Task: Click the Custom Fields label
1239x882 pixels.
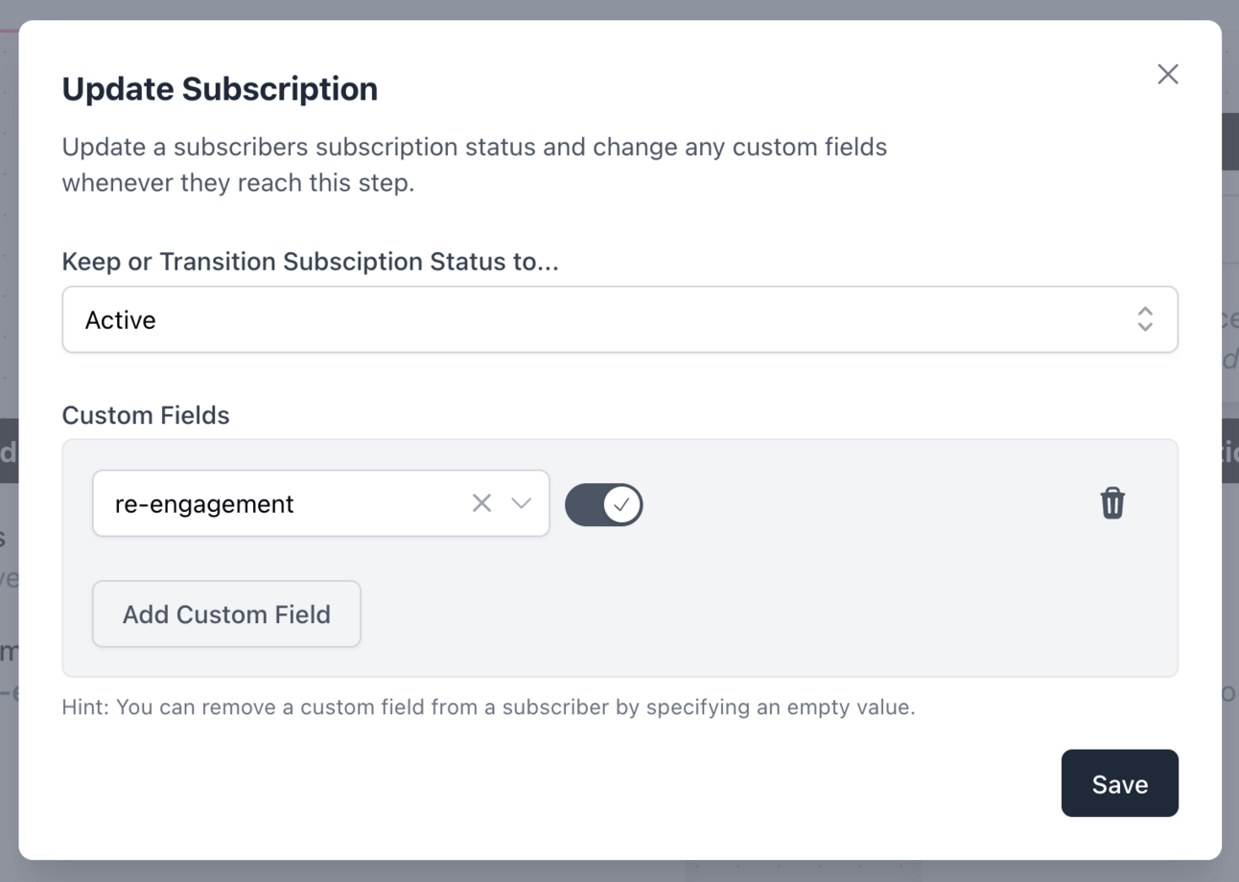Action: coord(146,415)
